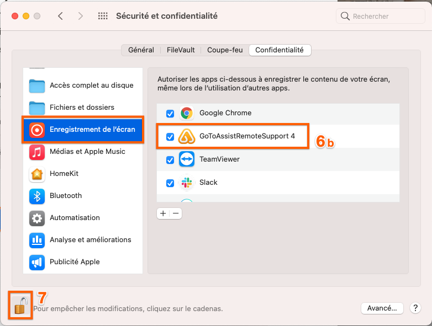The image size is (432, 326).
Task: Uncheck the Google Chrome checkbox
Action: (170, 113)
